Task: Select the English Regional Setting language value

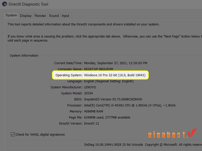Action: 109,81
